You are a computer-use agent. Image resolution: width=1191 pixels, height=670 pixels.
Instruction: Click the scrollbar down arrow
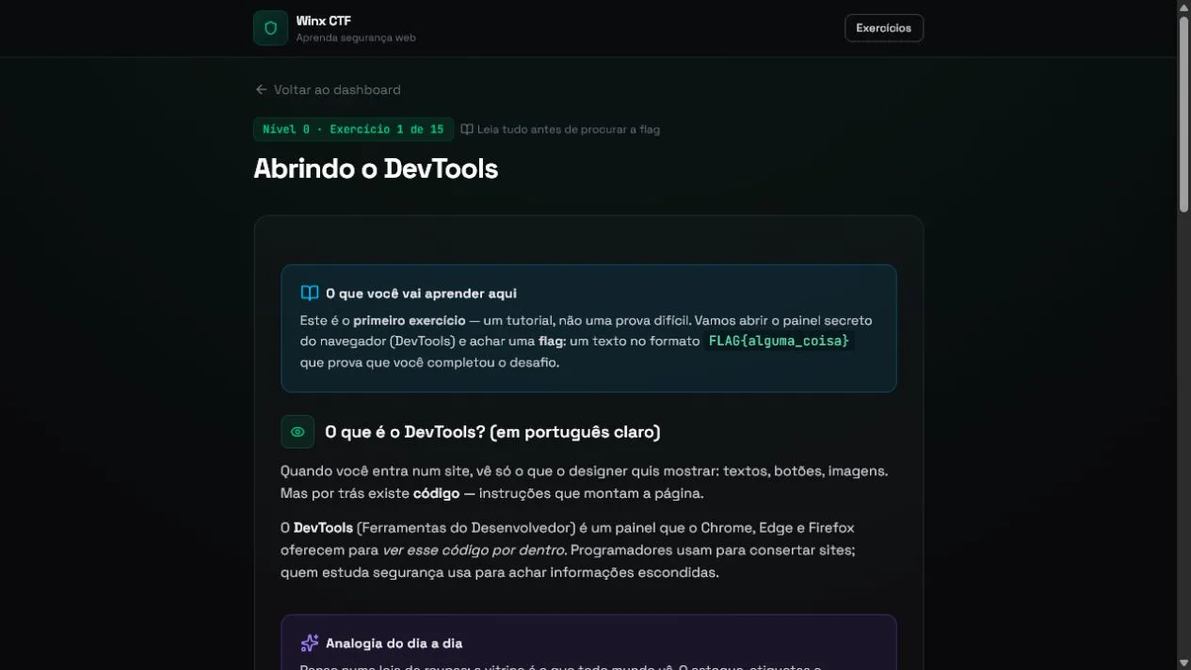click(1184, 662)
